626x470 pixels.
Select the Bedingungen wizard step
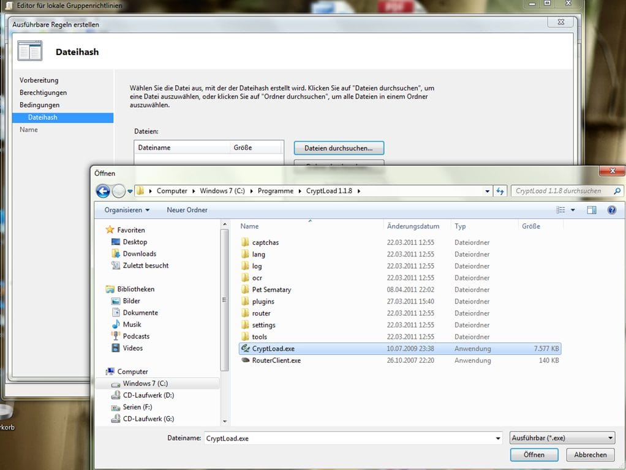click(x=39, y=105)
